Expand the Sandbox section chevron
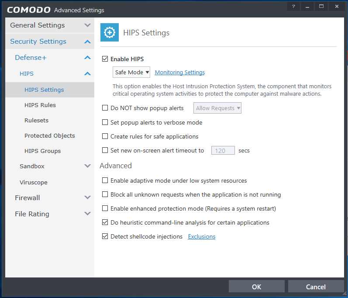348x298 pixels. [x=87, y=166]
